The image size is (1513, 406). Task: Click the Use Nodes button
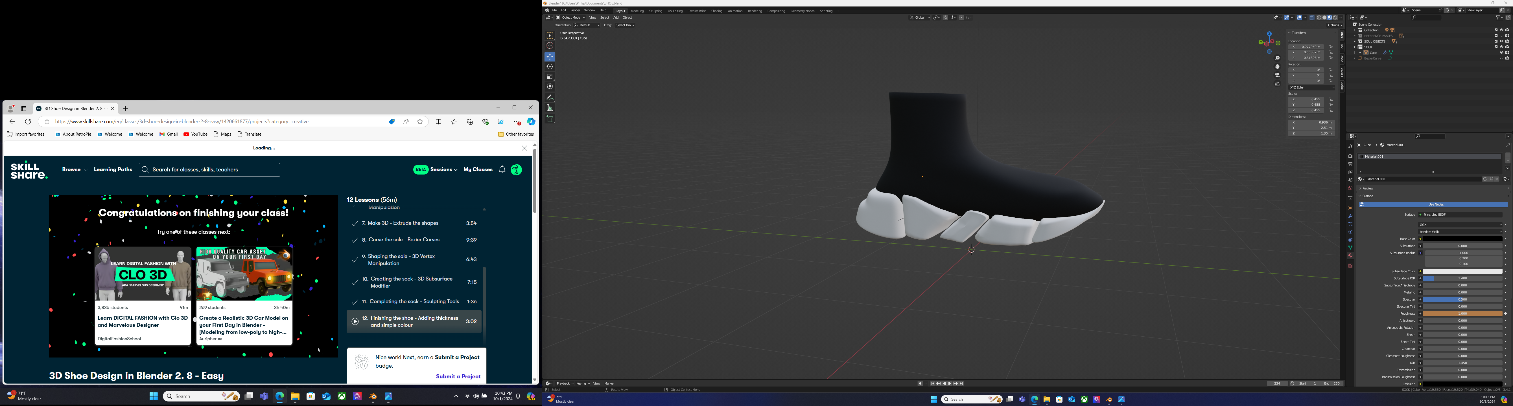tap(1434, 204)
